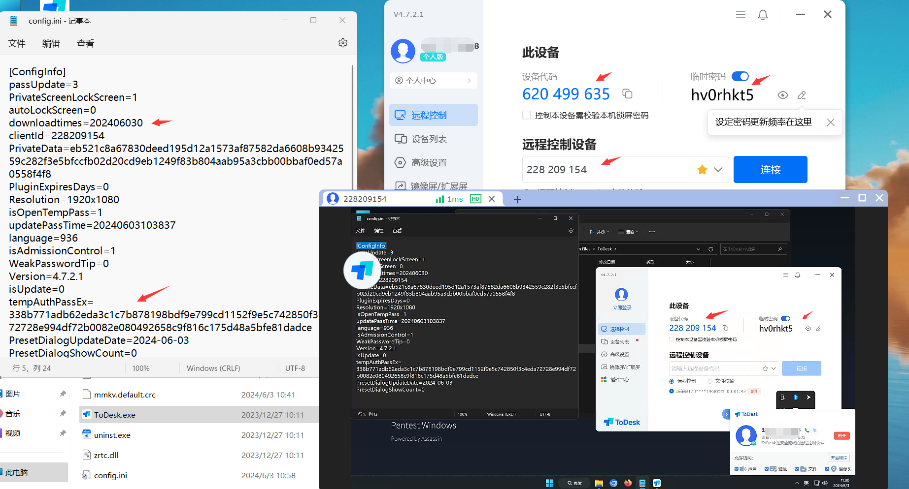Tick the lock-screen password checkbox in the remote ToDesk

[x=672, y=339]
